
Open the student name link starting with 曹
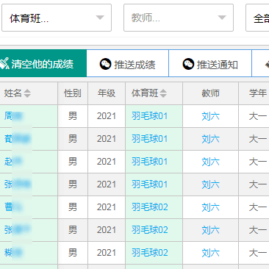(x=13, y=207)
